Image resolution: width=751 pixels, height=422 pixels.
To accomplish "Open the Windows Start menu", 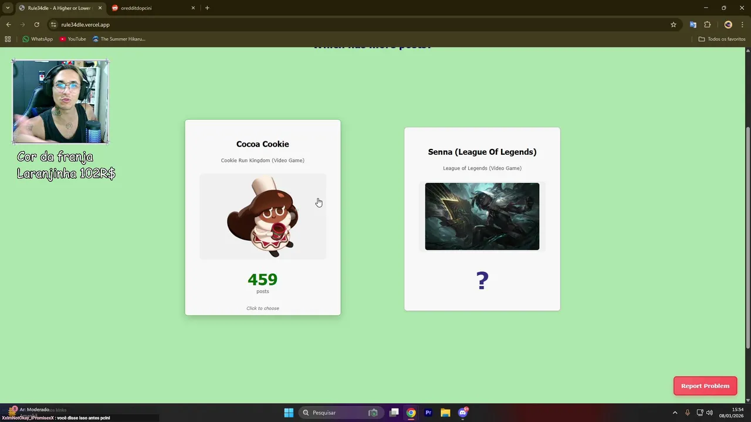I will click(x=289, y=413).
